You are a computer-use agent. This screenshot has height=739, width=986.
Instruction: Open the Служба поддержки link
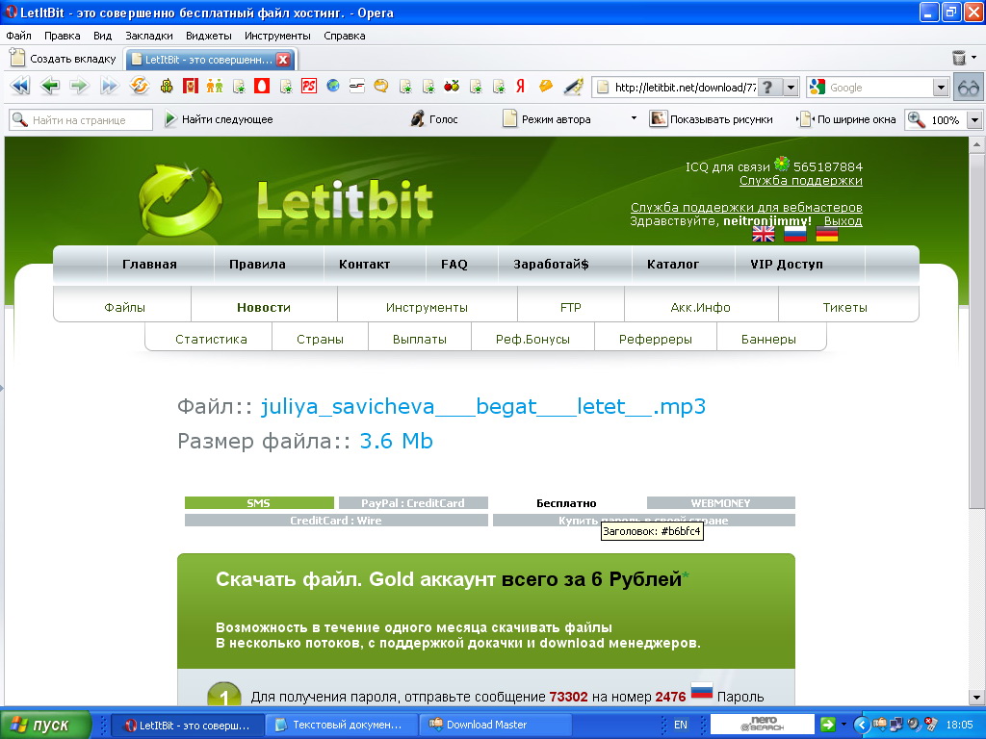click(800, 180)
